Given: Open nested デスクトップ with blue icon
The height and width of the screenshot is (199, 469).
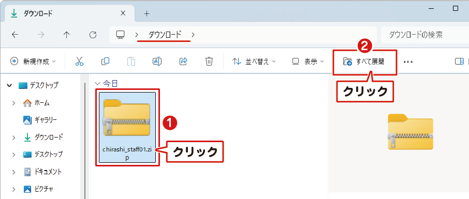Looking at the screenshot, I should pos(43,155).
